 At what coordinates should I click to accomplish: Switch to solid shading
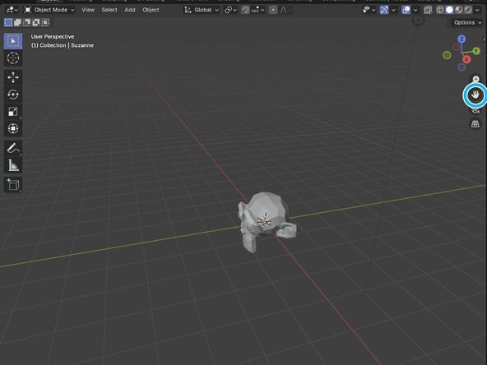(x=449, y=10)
